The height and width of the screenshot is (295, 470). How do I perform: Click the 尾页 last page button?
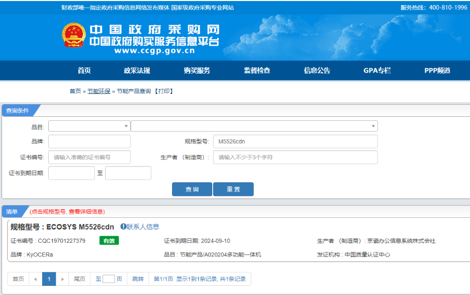coord(79,279)
